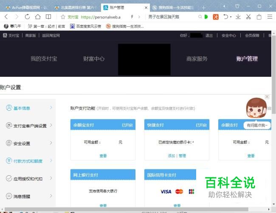Open the first bookmark with globe icon
The width and height of the screenshot is (276, 213).
(x=12, y=26)
